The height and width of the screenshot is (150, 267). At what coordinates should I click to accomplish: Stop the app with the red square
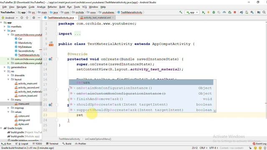pyautogui.click(x=235, y=12)
